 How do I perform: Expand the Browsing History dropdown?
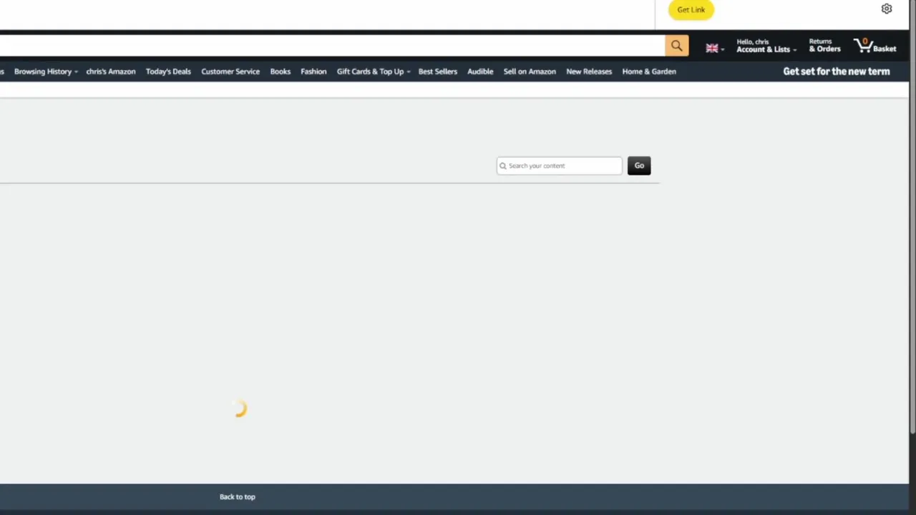point(46,72)
